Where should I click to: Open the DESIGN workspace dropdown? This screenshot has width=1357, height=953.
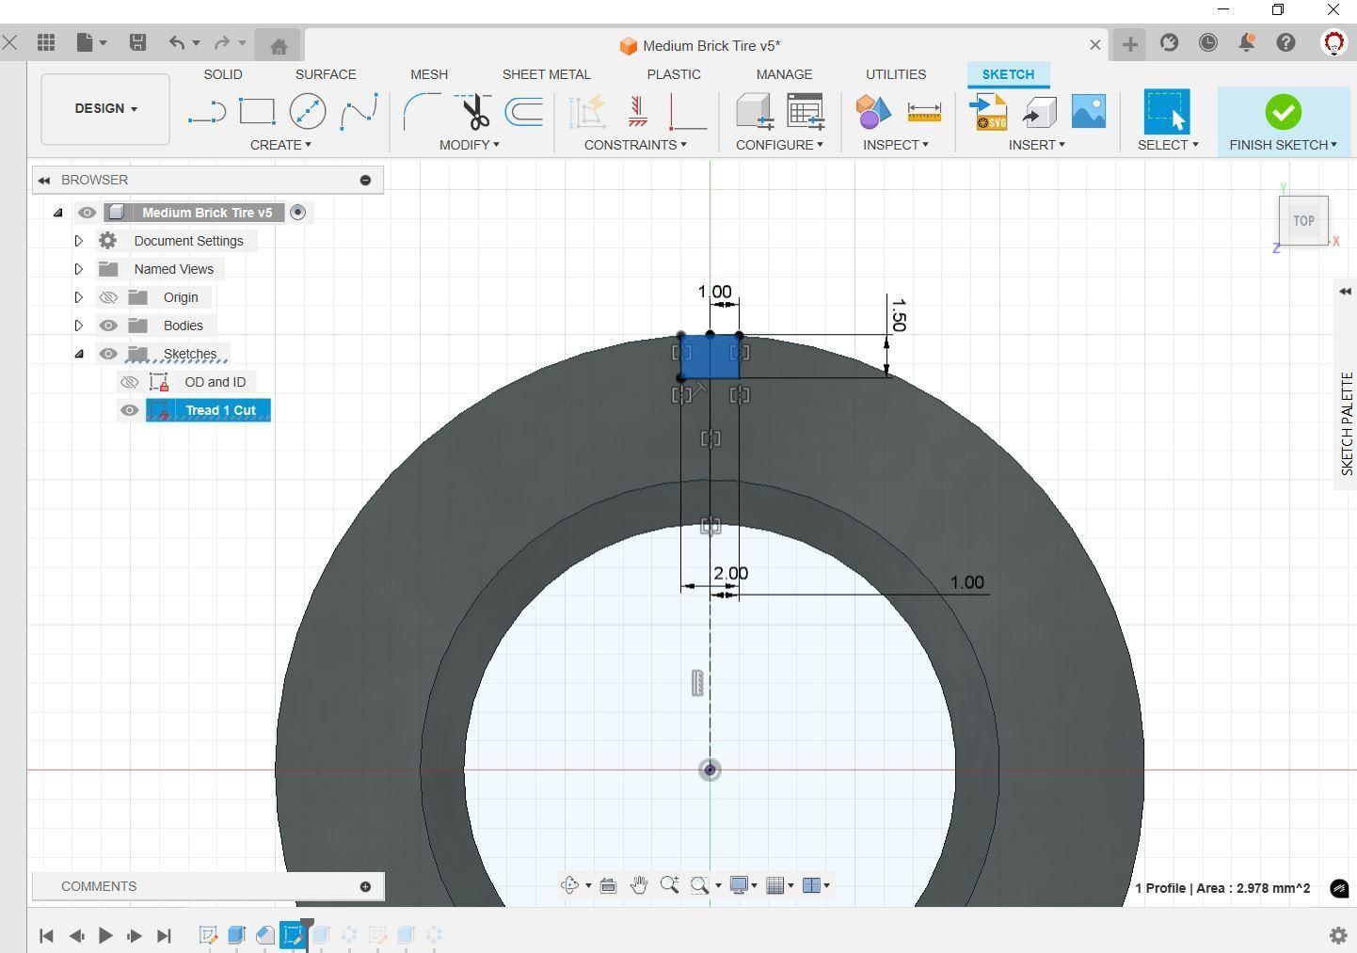[x=105, y=109]
